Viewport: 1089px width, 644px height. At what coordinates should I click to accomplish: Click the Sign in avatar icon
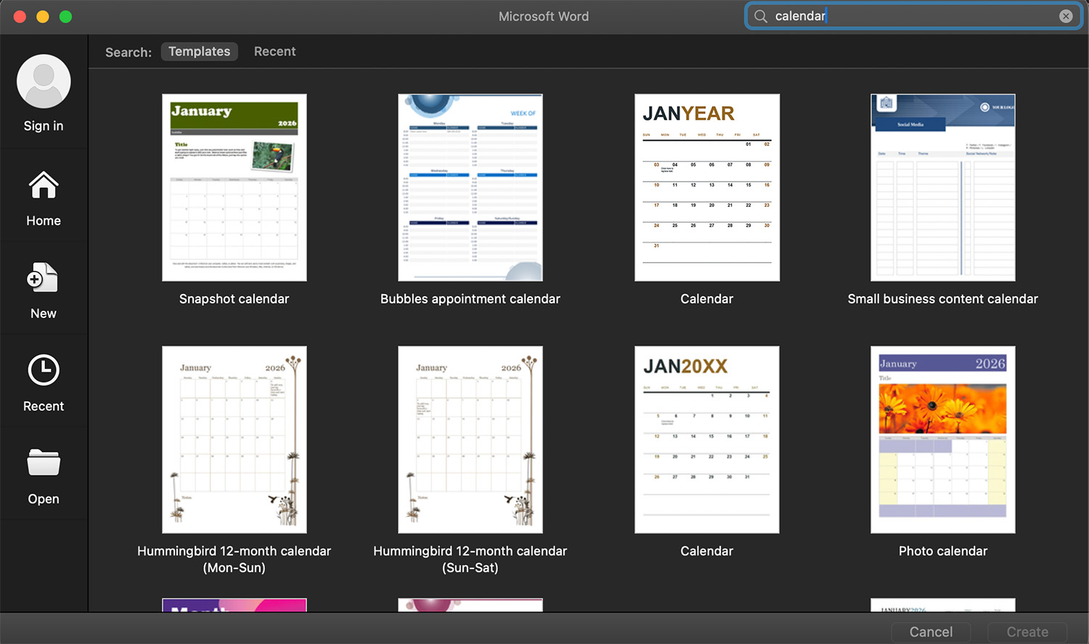43,81
